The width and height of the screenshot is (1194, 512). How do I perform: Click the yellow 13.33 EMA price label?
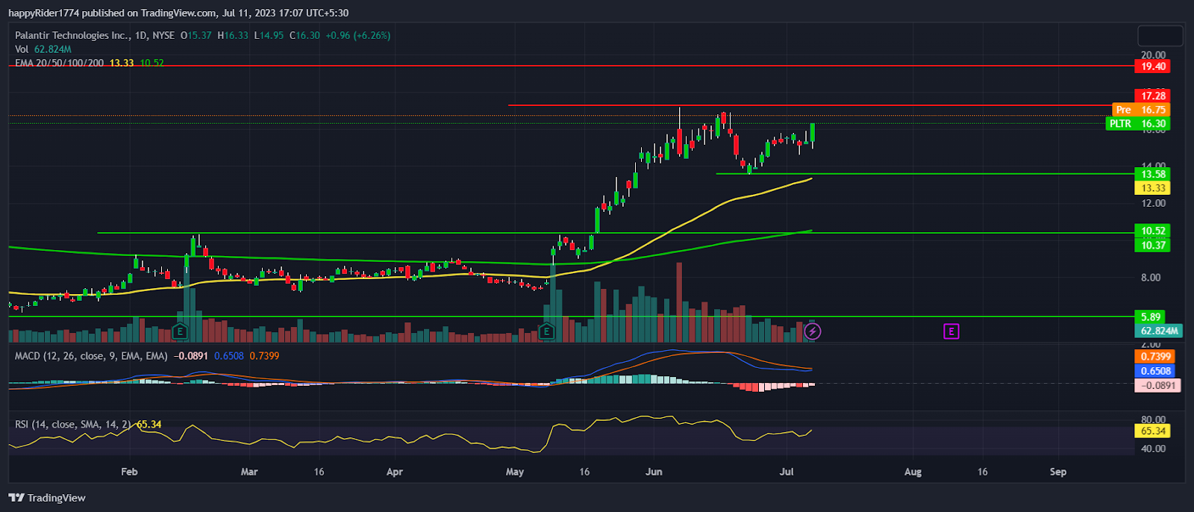pos(1152,188)
